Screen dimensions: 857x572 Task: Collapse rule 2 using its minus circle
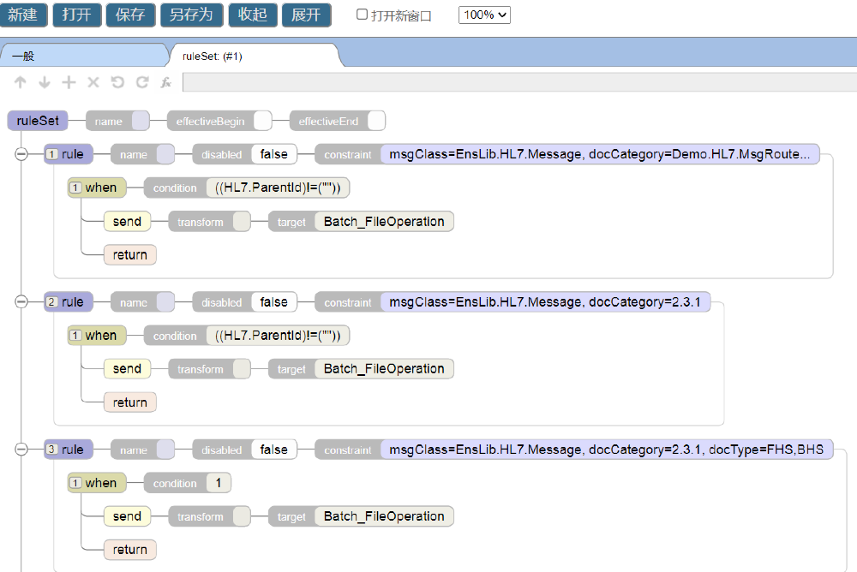(22, 302)
